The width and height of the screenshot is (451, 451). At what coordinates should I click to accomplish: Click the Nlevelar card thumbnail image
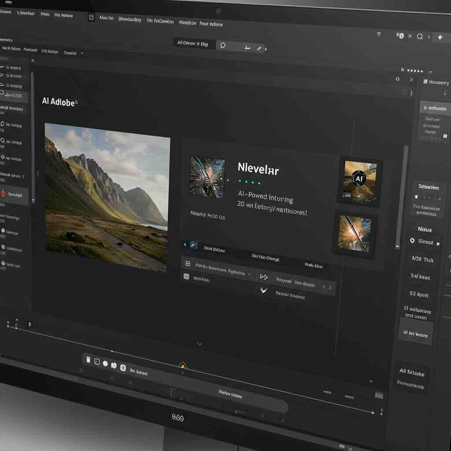click(207, 177)
